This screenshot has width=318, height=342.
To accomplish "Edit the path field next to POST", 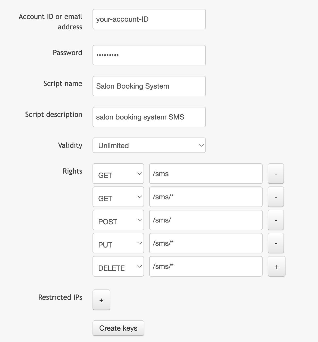I will click(206, 220).
